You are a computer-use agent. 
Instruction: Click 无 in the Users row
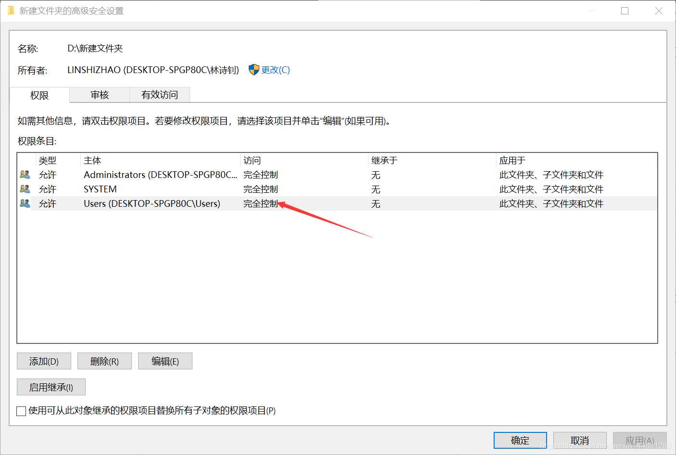coord(376,204)
